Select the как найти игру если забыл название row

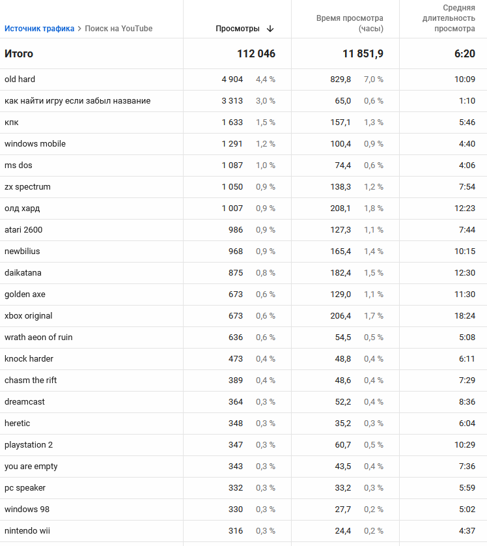pos(244,101)
